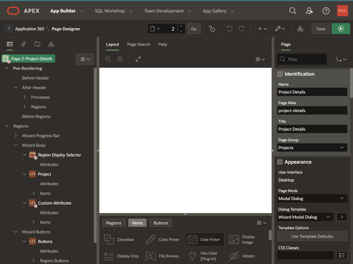353x264 pixels.
Task: Open the page finder document icon
Action: click(155, 29)
